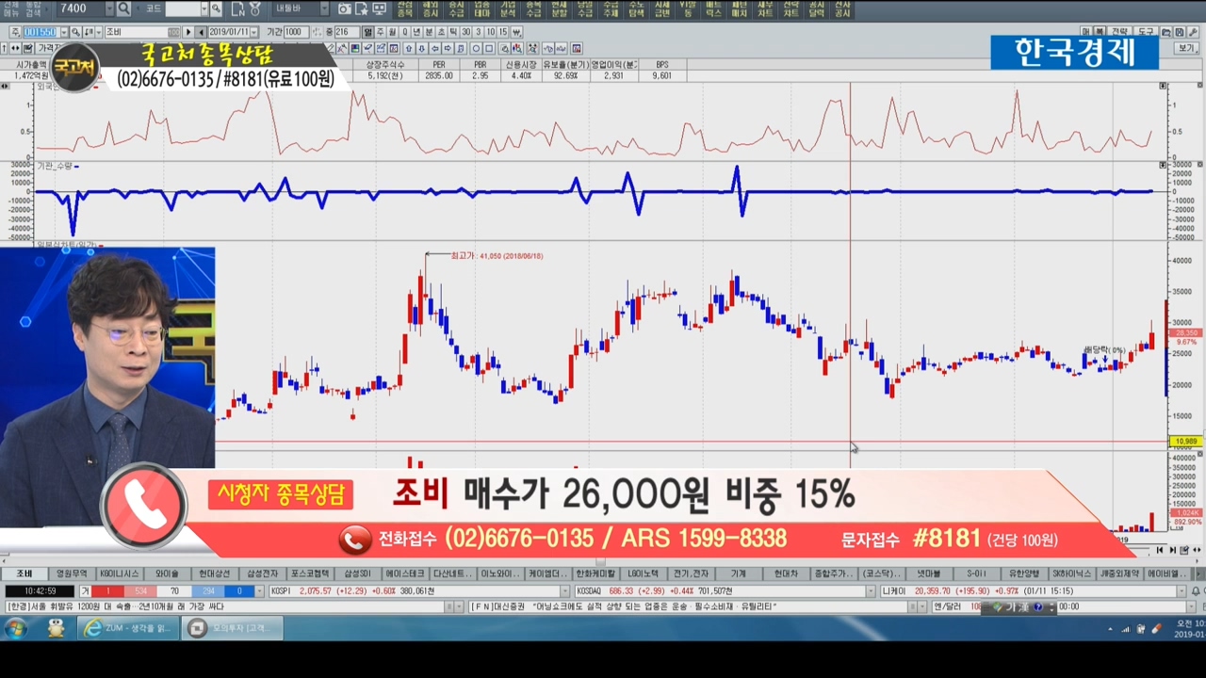This screenshot has height=678, width=1206.
Task: Click the 기간 input field showing 1000
Action: click(295, 32)
